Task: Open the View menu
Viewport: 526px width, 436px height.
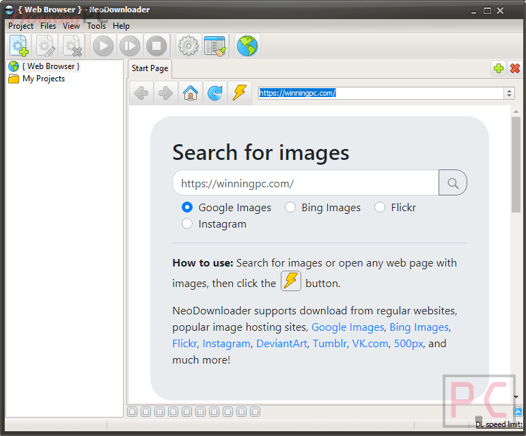Action: tap(71, 26)
